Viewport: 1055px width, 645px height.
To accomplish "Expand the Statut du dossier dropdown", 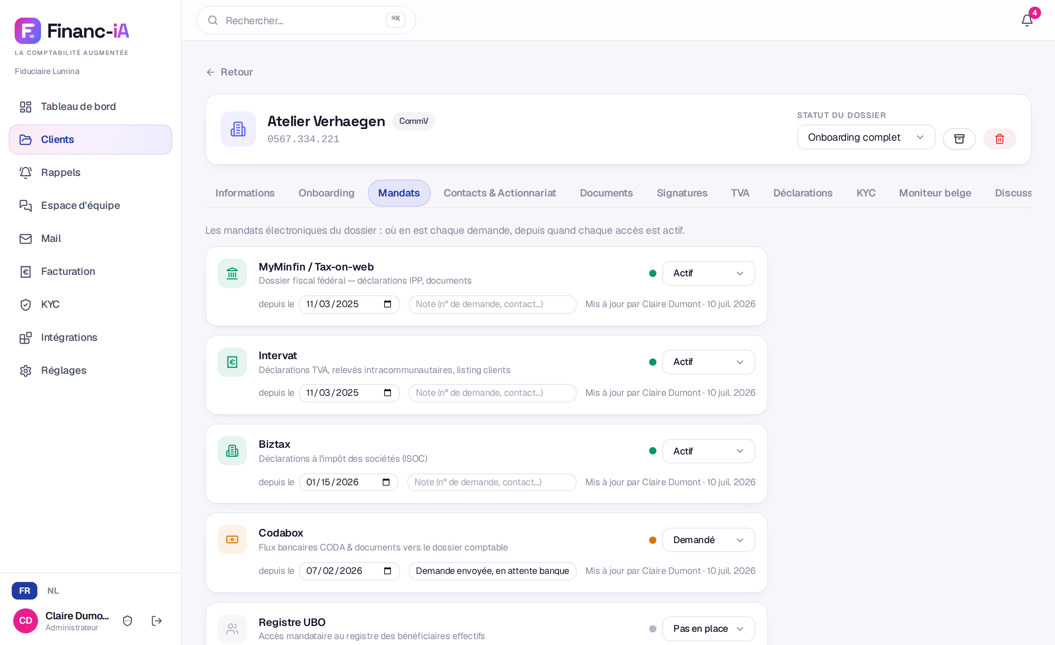I will [x=866, y=137].
